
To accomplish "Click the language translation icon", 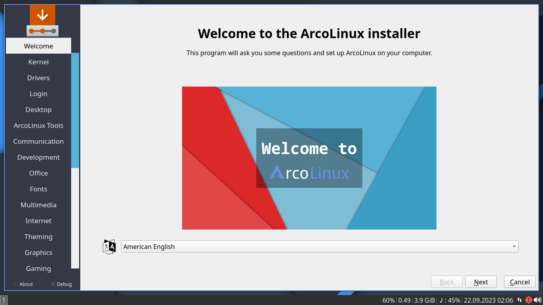I will pyautogui.click(x=109, y=247).
